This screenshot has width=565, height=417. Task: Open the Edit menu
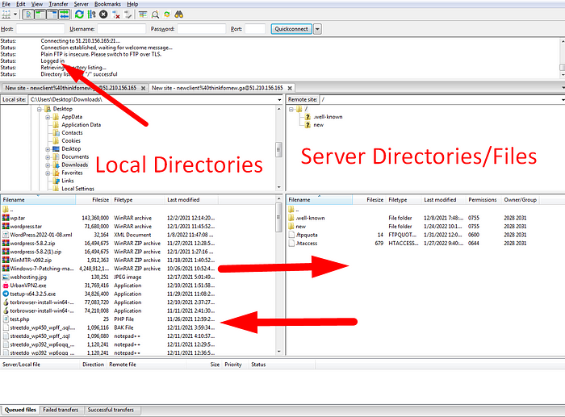pos(21,4)
